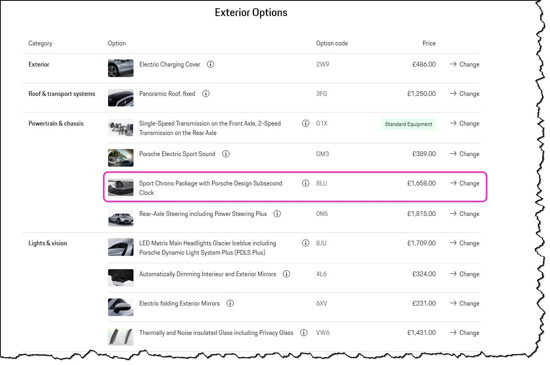Image resolution: width=550 pixels, height=365 pixels.
Task: Change the Electric Charging Cover option
Action: pyautogui.click(x=465, y=64)
